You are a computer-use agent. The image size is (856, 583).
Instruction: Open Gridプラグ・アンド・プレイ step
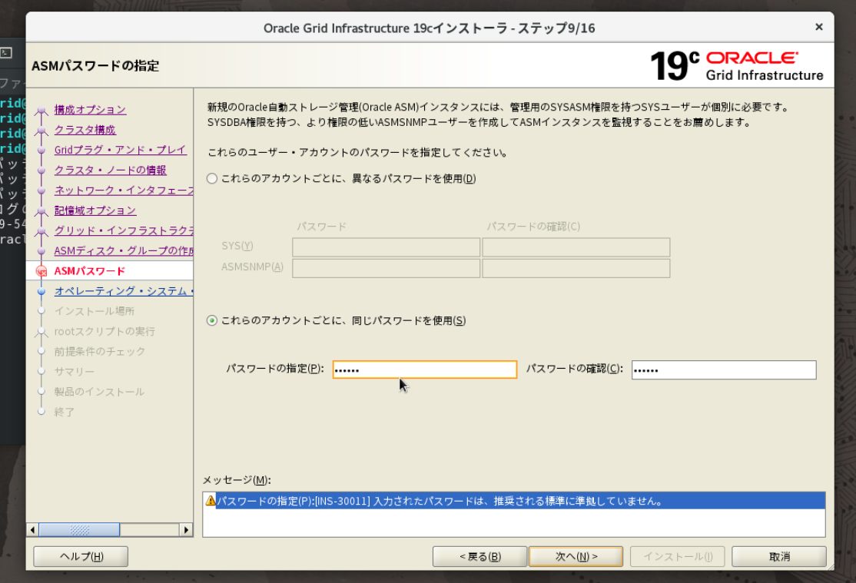point(120,150)
